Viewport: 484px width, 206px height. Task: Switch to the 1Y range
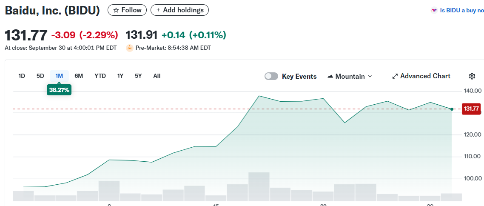tap(120, 76)
